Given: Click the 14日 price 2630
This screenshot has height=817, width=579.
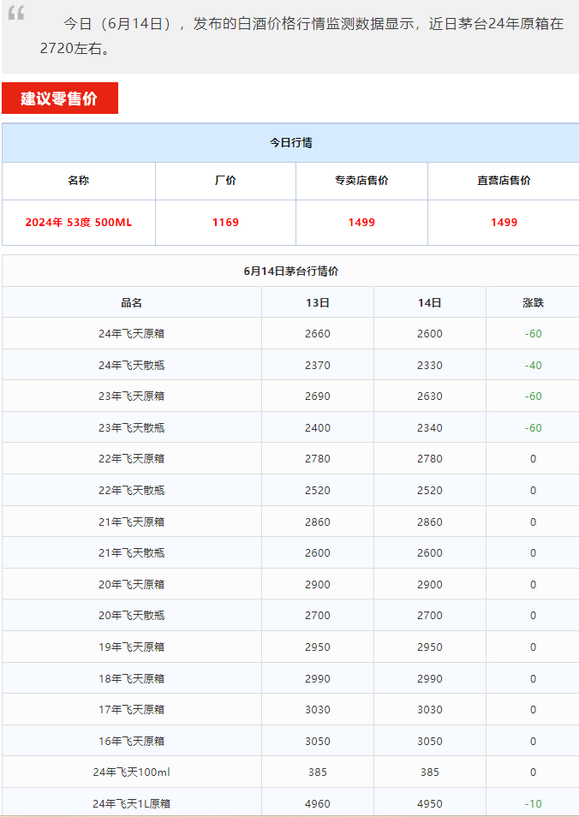Looking at the screenshot, I should (429, 396).
